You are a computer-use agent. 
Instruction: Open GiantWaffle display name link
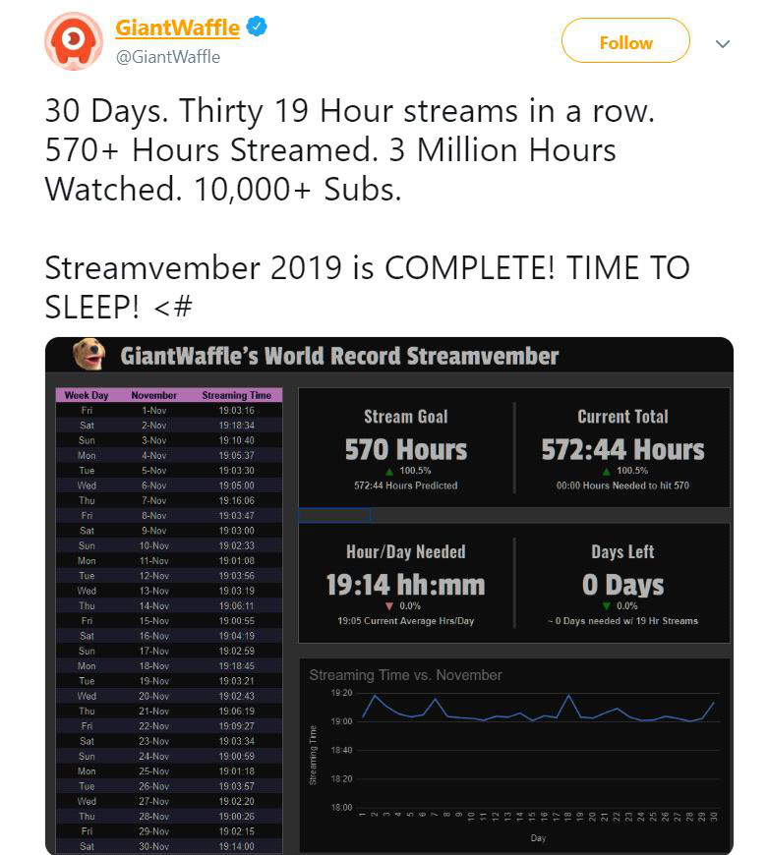click(x=177, y=28)
